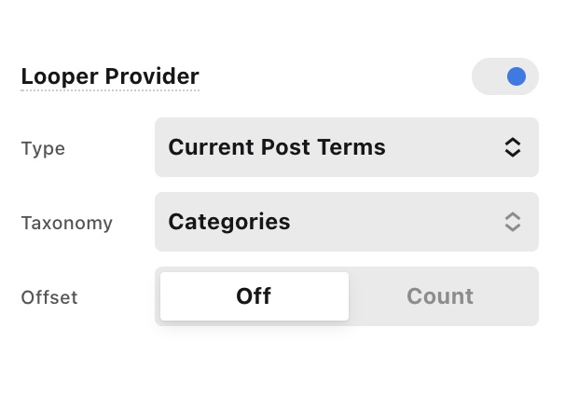Switch Offset mode to Off

[x=254, y=296]
